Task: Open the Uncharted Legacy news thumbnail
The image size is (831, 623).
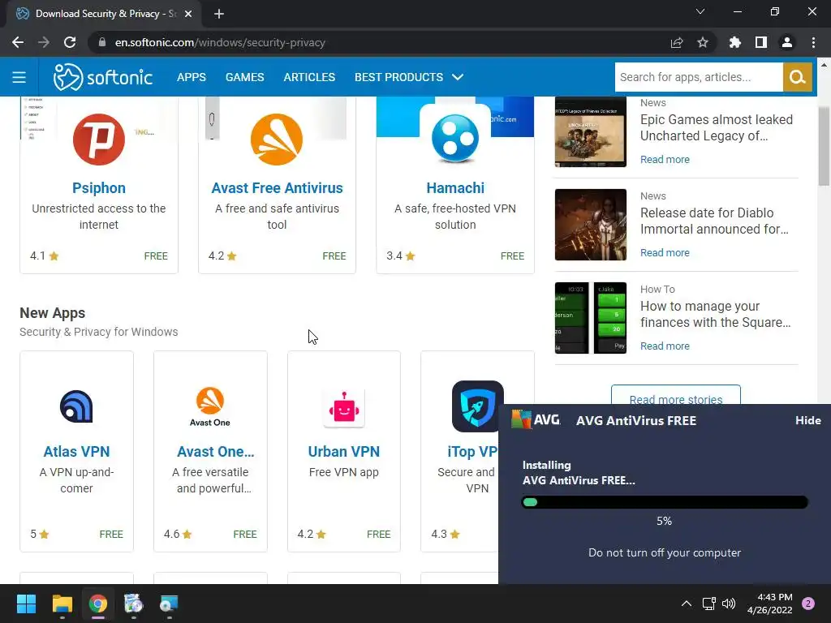Action: pos(591,132)
